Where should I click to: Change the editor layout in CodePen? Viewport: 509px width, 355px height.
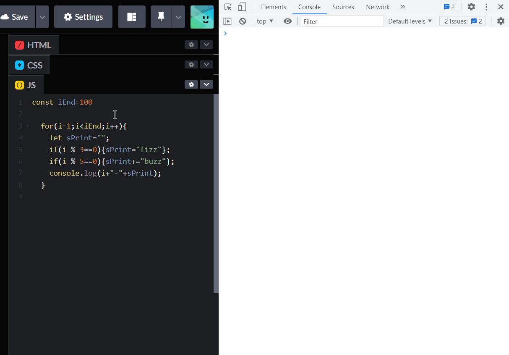tap(131, 17)
